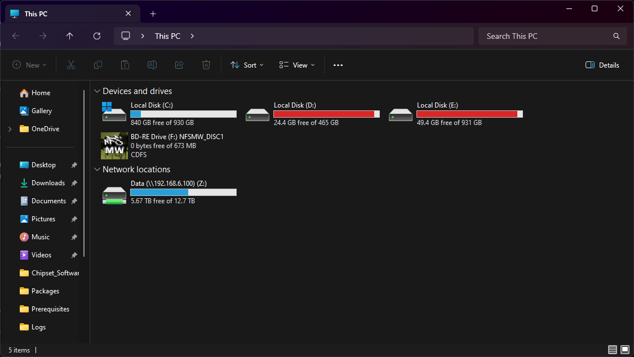Open the View dropdown
The image size is (634, 357).
[x=296, y=65]
